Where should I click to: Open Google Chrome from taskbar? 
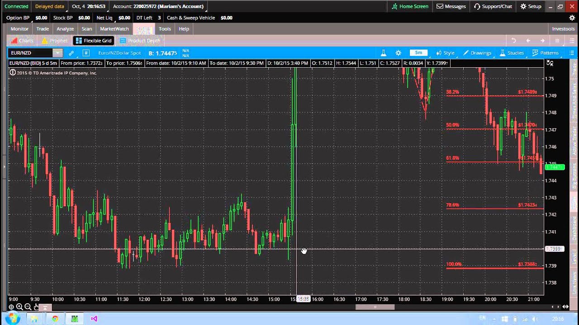[x=55, y=319]
